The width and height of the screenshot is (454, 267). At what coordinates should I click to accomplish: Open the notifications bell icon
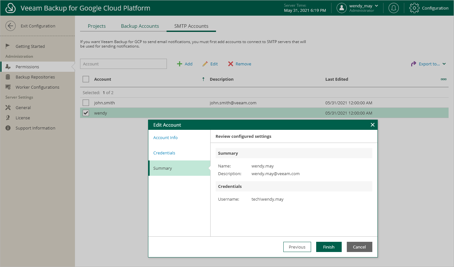(394, 8)
